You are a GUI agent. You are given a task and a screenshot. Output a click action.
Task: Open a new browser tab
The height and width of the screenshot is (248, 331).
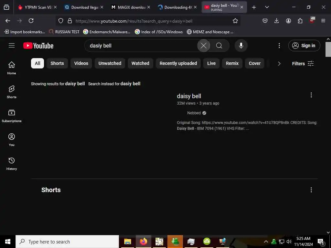click(254, 7)
